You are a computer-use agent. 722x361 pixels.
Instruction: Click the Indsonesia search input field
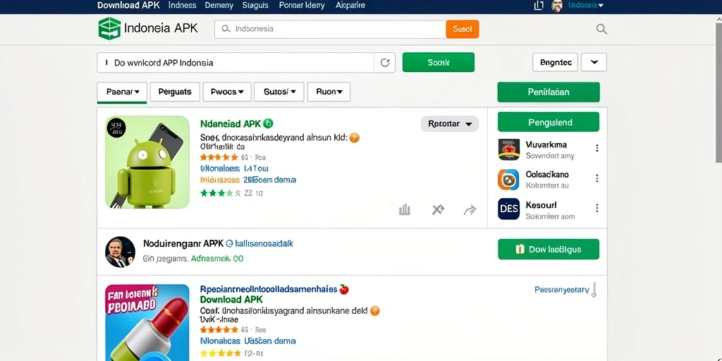[x=330, y=29]
